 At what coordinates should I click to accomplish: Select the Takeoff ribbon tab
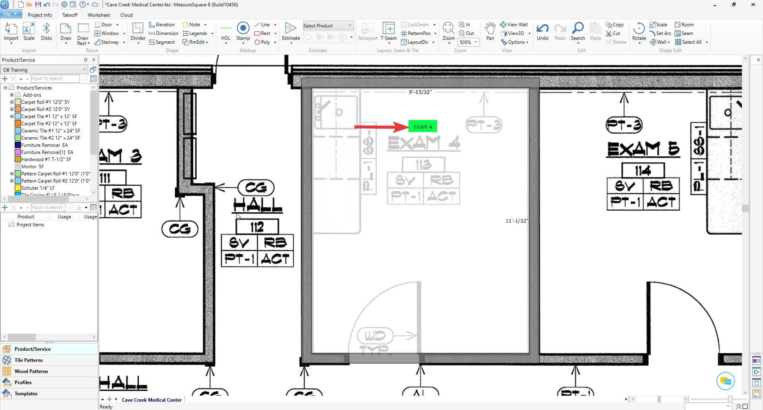(70, 15)
